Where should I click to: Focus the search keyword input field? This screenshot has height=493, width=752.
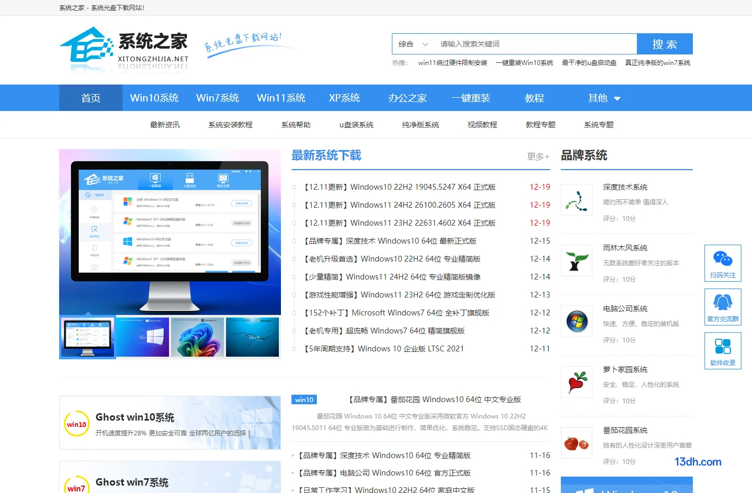[x=535, y=44]
